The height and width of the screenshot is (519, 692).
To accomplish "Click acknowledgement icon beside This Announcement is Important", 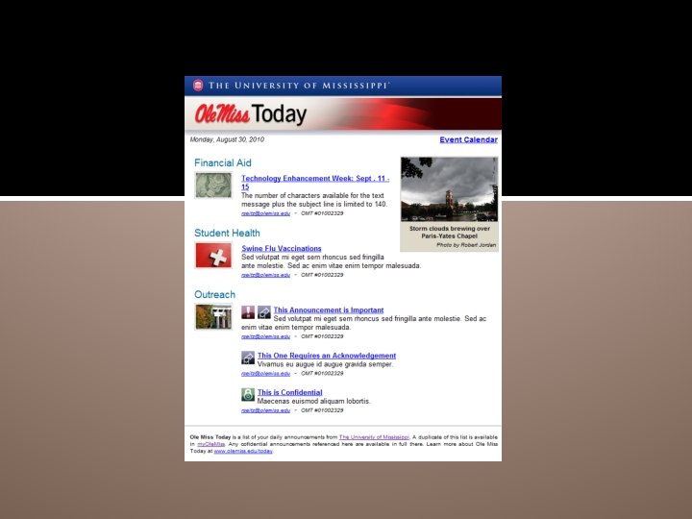I will click(264, 312).
